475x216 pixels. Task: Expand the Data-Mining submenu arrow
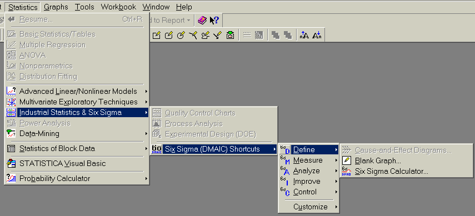[146, 133]
